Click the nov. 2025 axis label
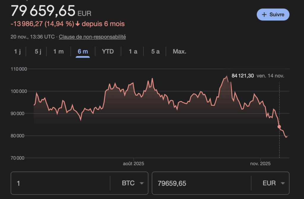Image resolution: width=304 pixels, height=199 pixels. click(260, 164)
